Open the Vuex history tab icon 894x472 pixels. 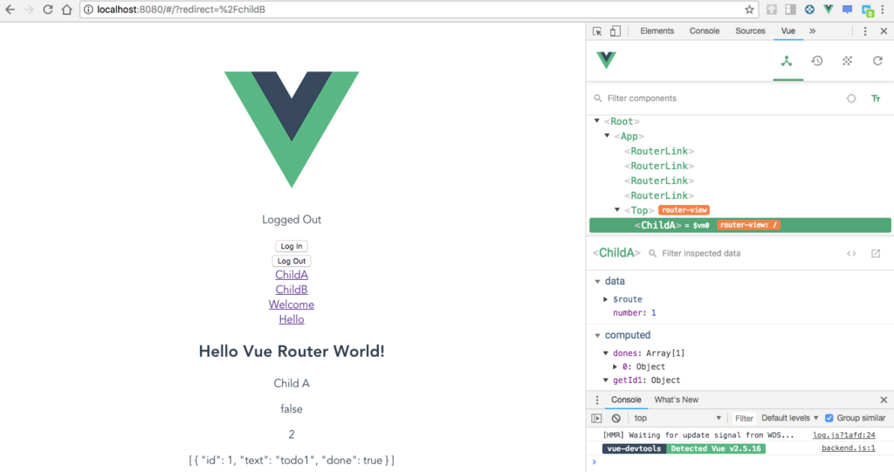pos(817,61)
